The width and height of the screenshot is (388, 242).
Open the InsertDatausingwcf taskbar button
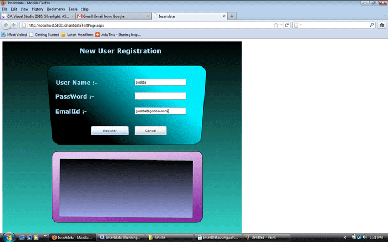click(218, 238)
